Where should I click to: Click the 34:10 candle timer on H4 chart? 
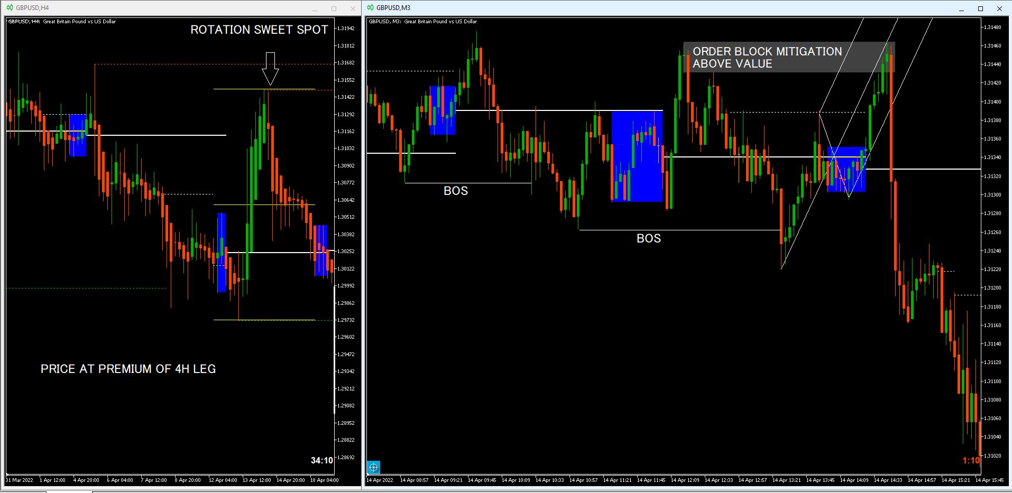[x=322, y=460]
